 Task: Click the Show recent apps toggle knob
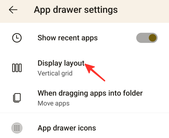coord(152,38)
